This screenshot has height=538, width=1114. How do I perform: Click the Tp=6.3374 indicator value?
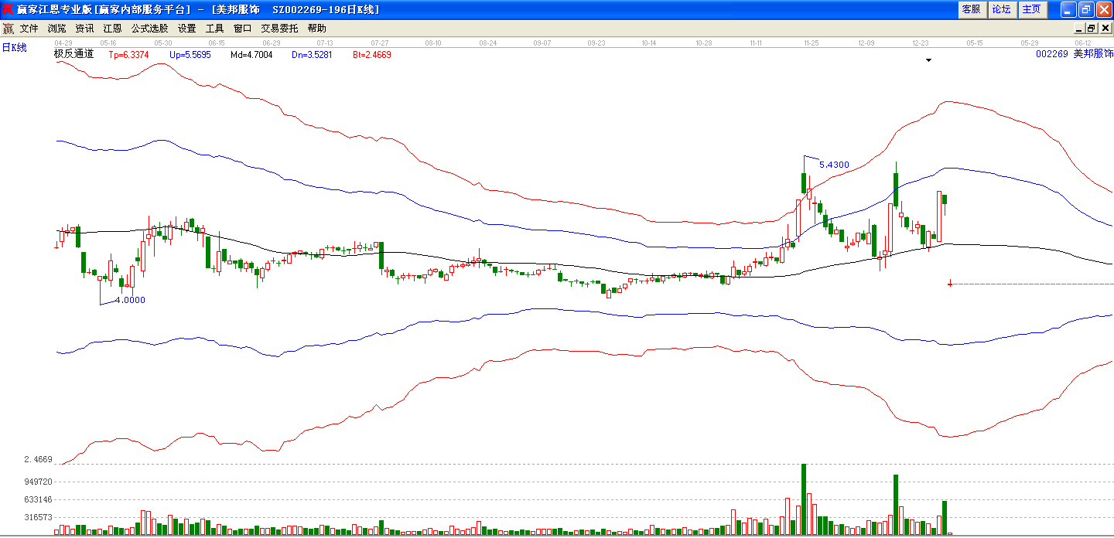pyautogui.click(x=129, y=55)
